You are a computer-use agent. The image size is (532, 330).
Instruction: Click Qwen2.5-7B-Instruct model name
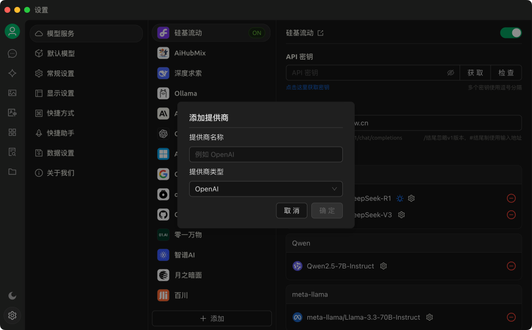(340, 266)
